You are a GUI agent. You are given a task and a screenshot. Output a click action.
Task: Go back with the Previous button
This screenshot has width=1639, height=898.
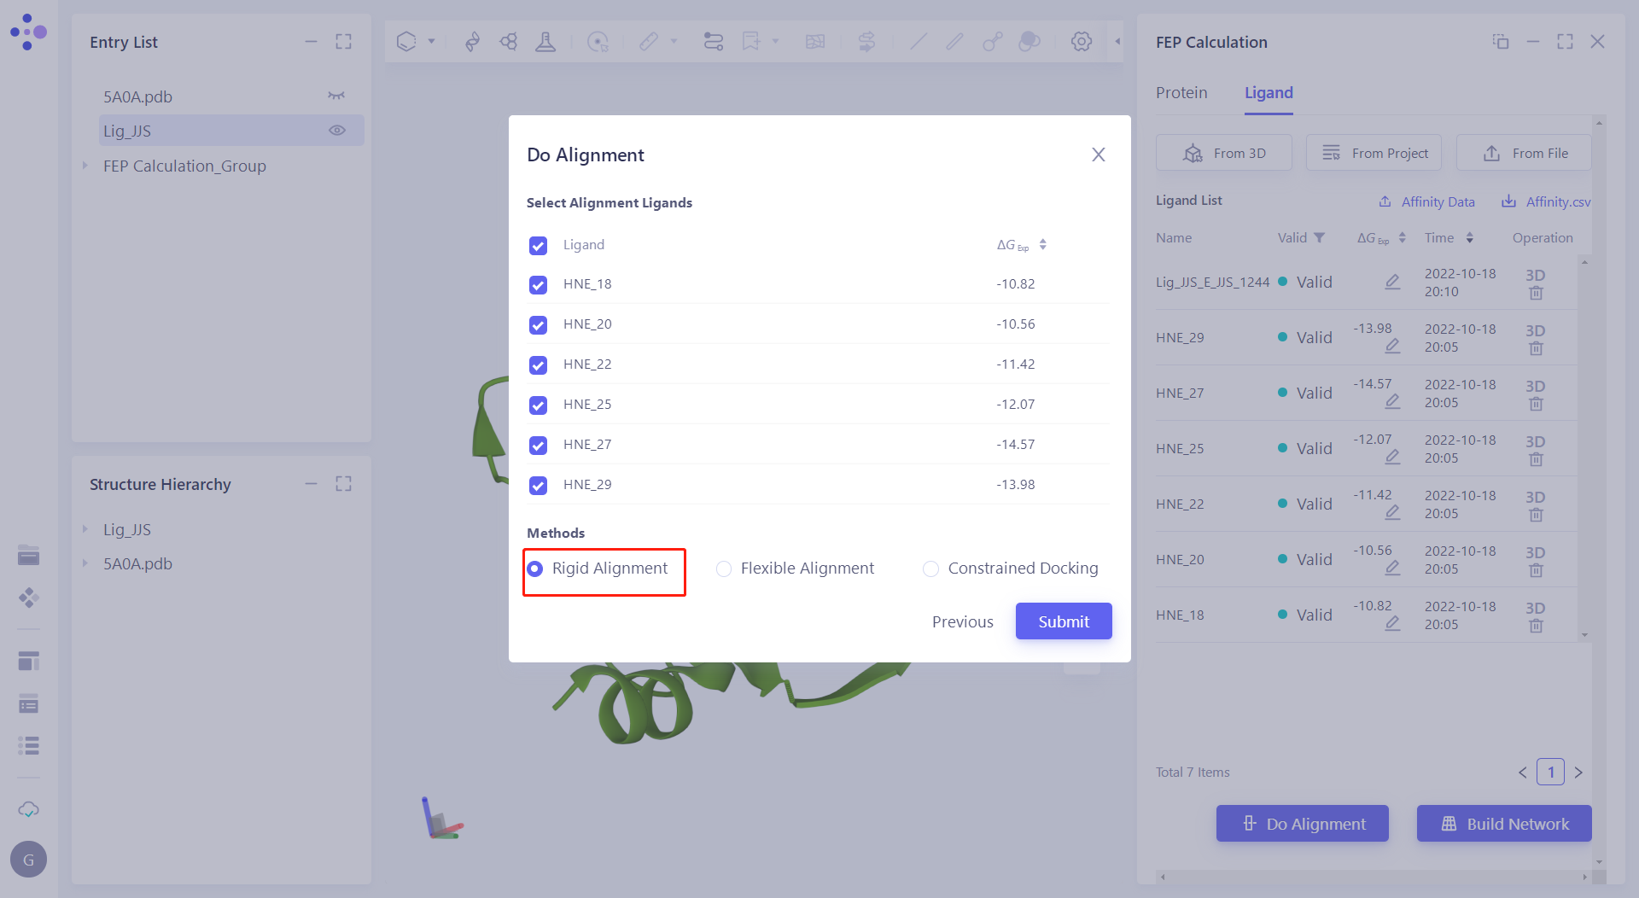[962, 621]
